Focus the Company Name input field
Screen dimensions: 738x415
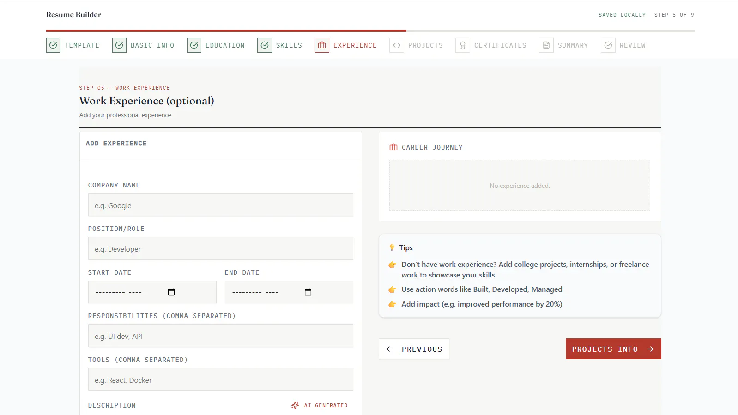[221, 205]
